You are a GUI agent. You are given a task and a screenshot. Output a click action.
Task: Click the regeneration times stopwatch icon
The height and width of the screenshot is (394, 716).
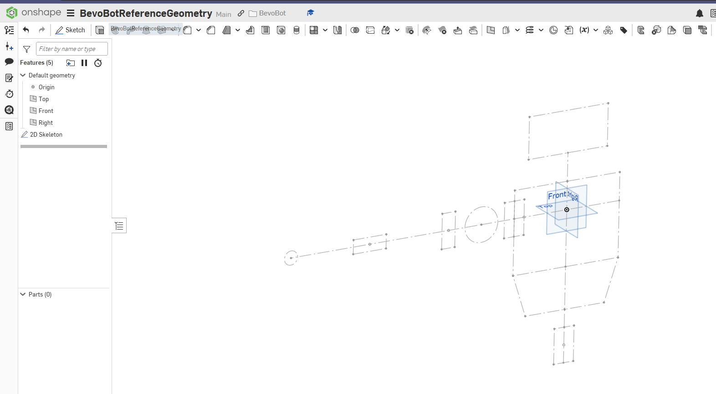[x=98, y=63]
